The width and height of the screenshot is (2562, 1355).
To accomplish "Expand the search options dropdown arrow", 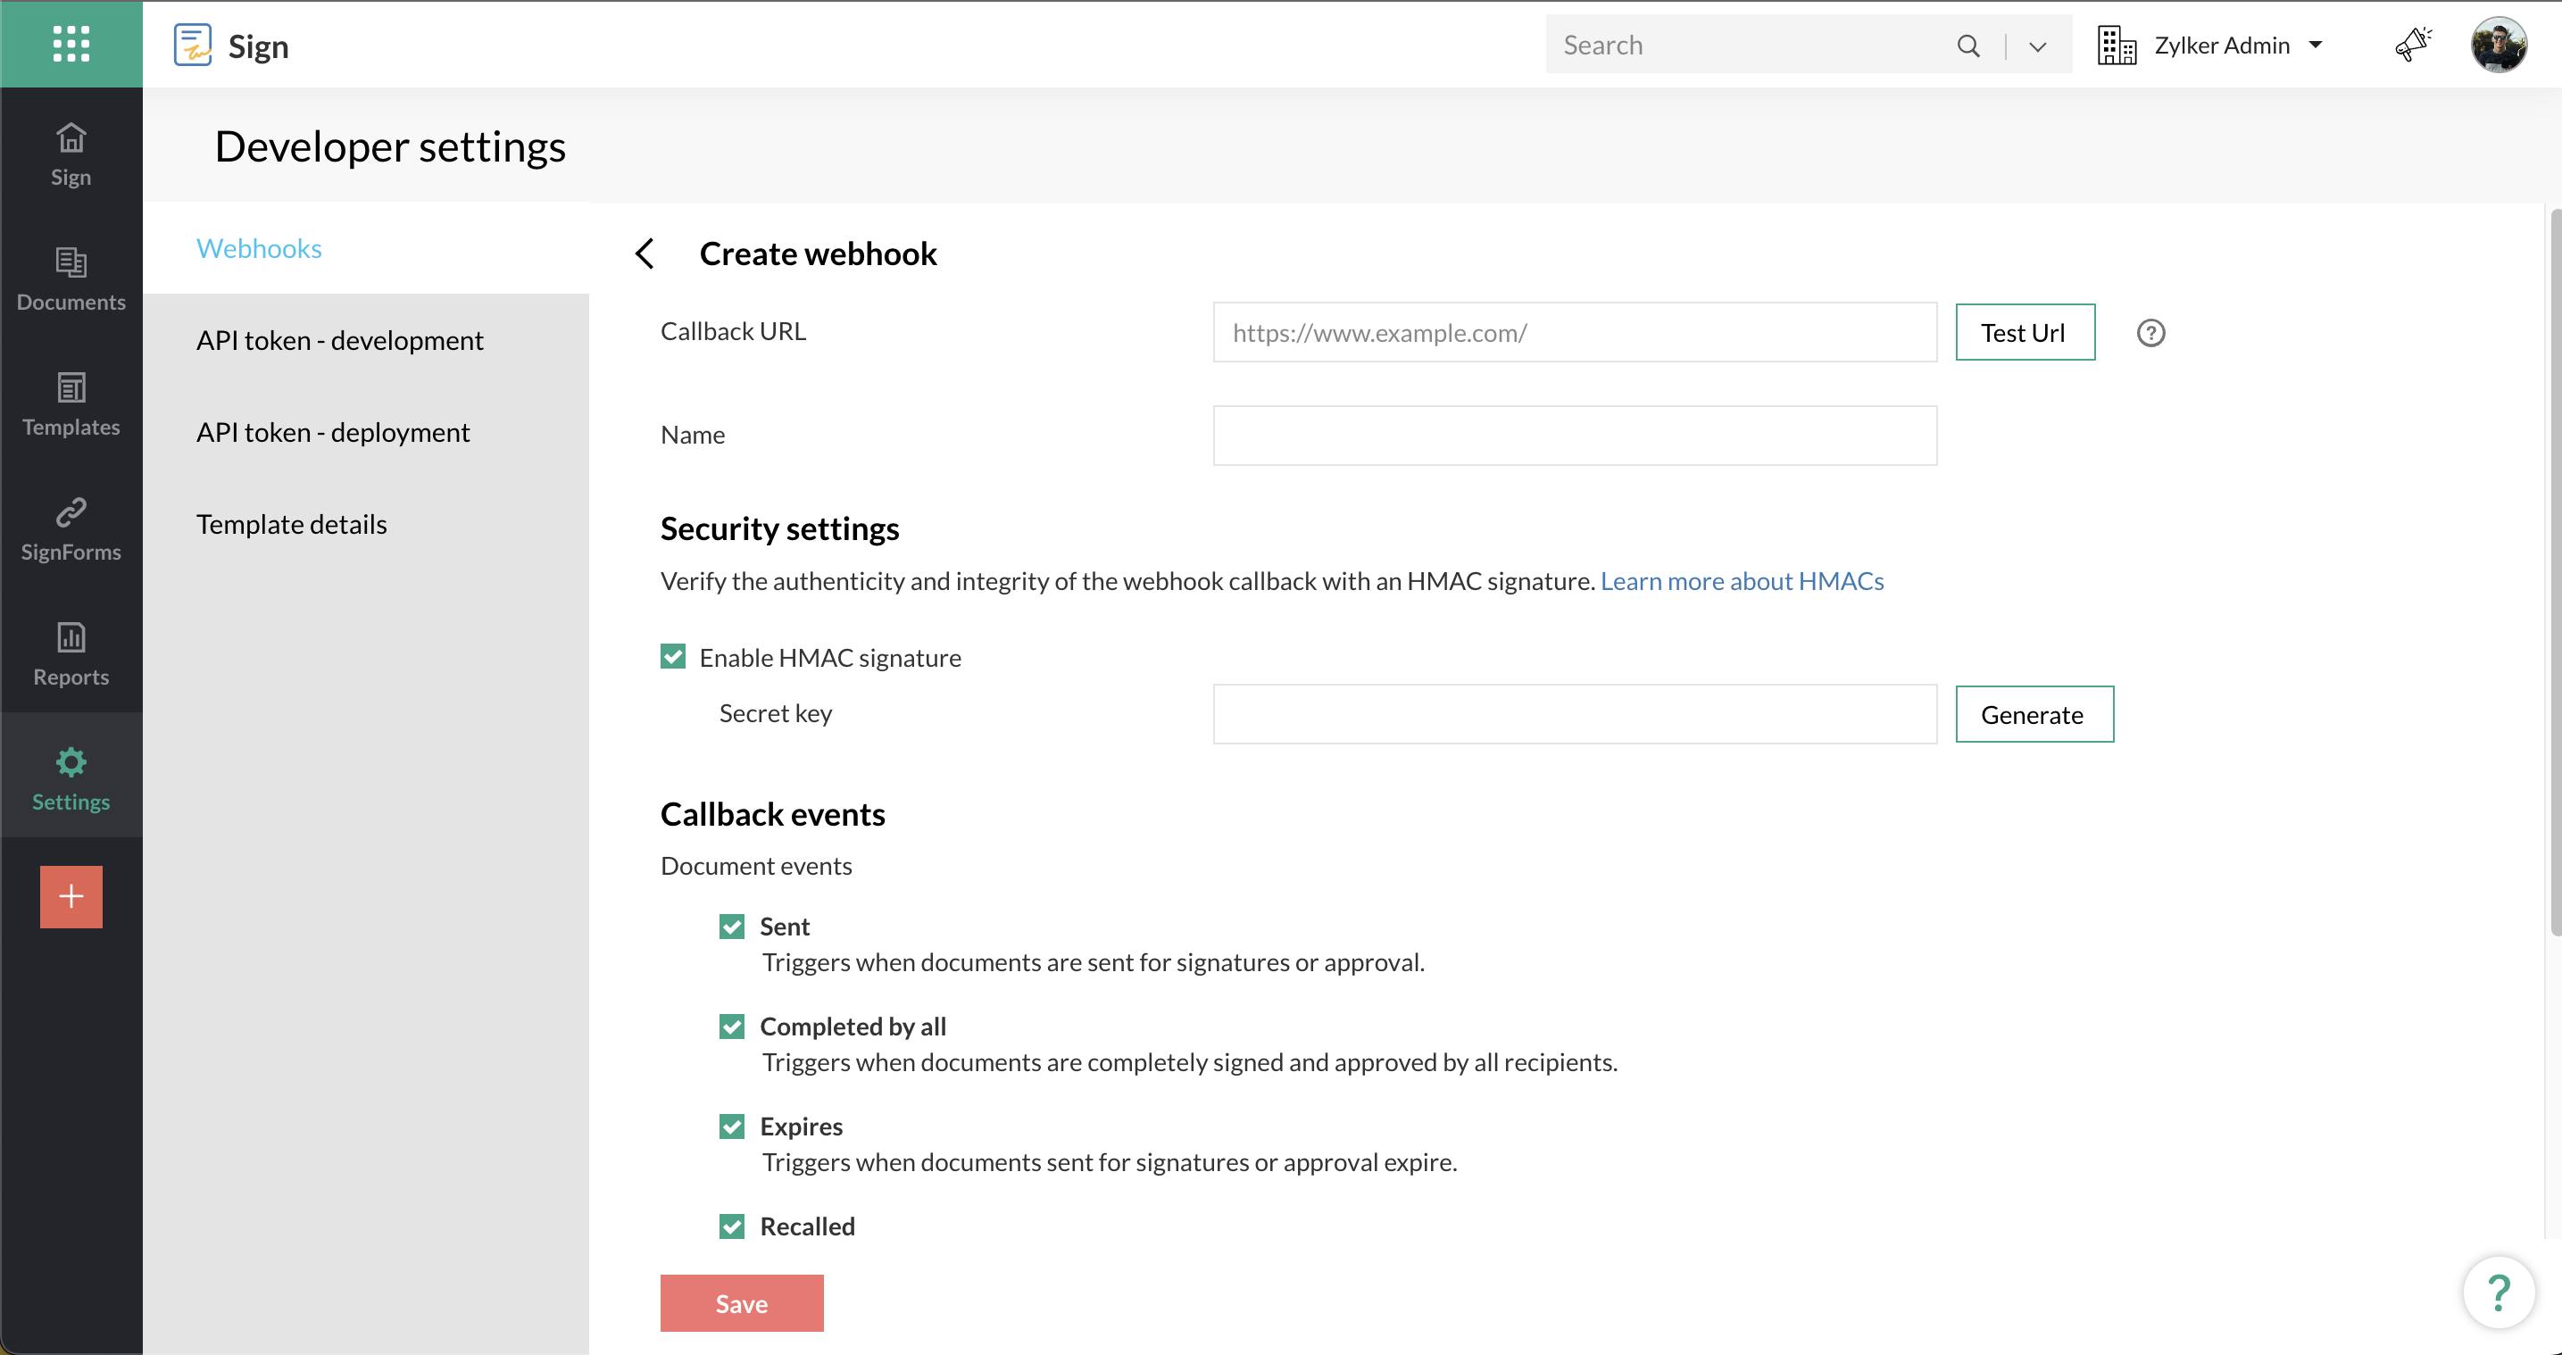I will pos(2037,46).
